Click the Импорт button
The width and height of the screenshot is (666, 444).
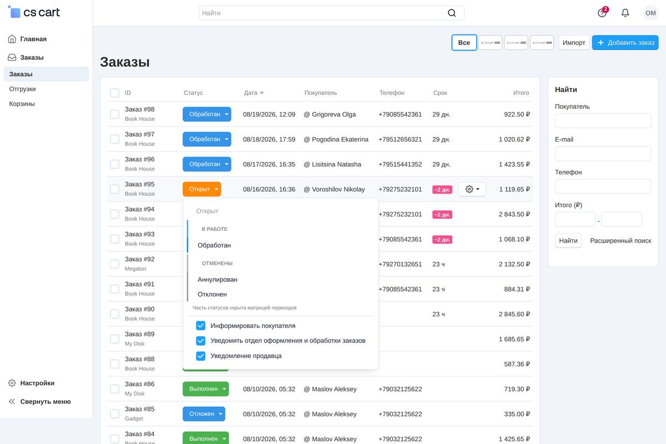pyautogui.click(x=574, y=43)
